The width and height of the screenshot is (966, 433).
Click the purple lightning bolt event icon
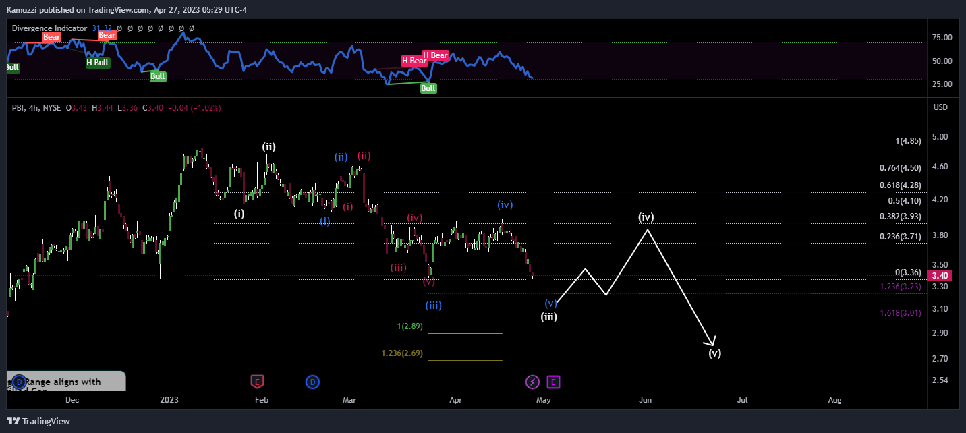tap(532, 382)
